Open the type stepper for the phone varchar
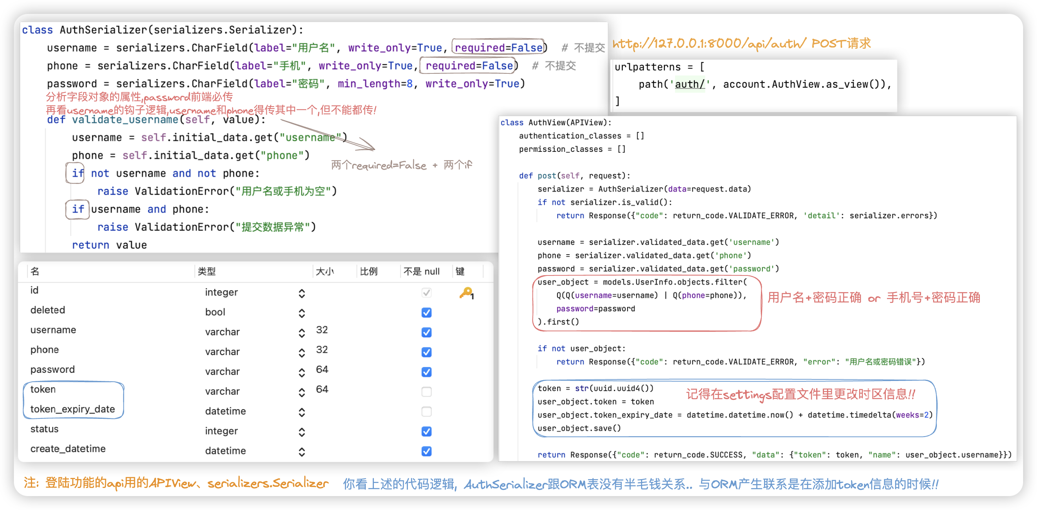Viewport: 1037px width, 510px height. [302, 352]
